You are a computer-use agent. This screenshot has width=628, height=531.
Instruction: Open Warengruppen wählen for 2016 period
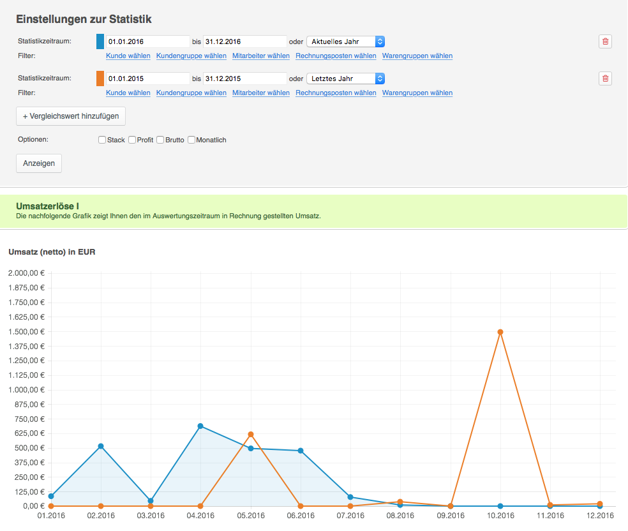[417, 56]
